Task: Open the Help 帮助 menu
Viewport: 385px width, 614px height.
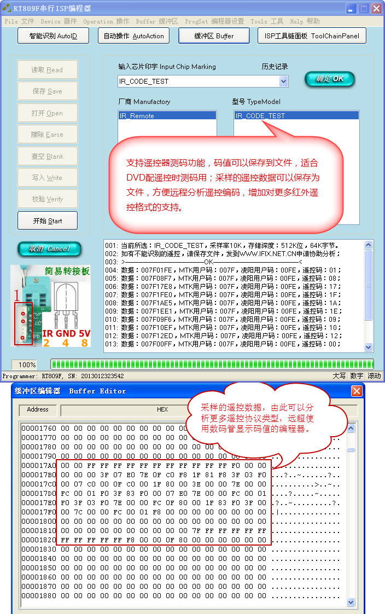Action: tap(305, 21)
